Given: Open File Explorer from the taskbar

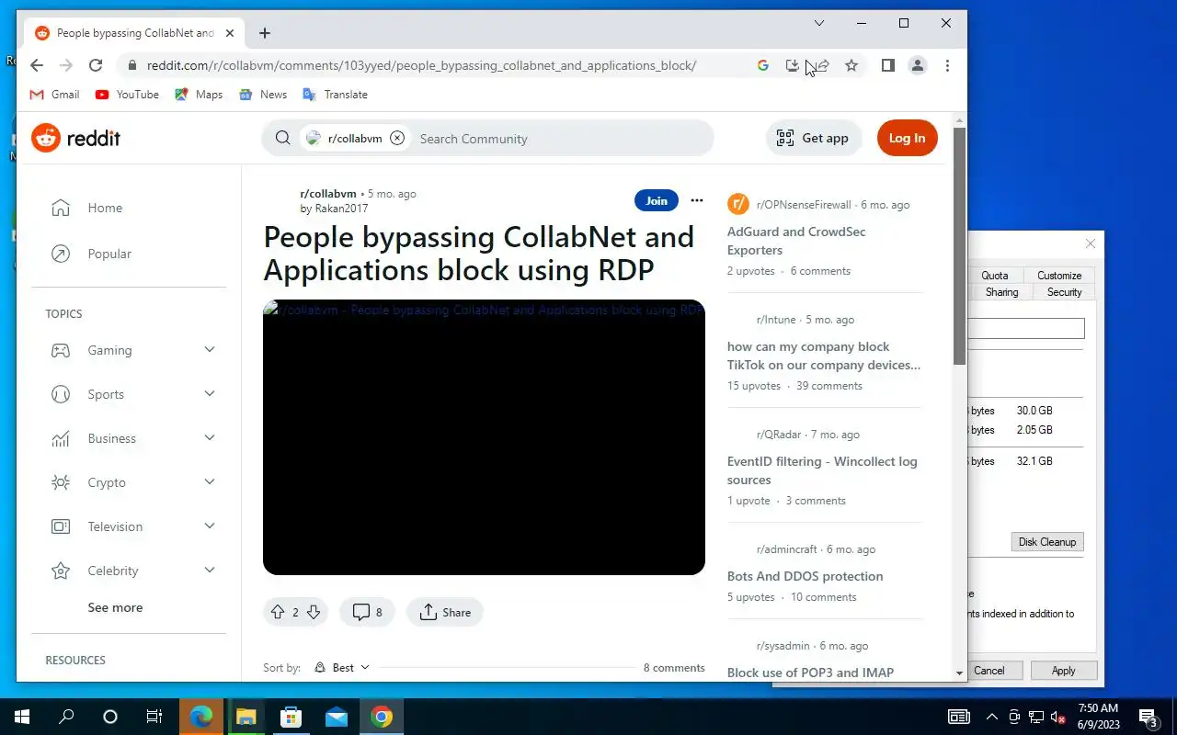Looking at the screenshot, I should [x=246, y=717].
